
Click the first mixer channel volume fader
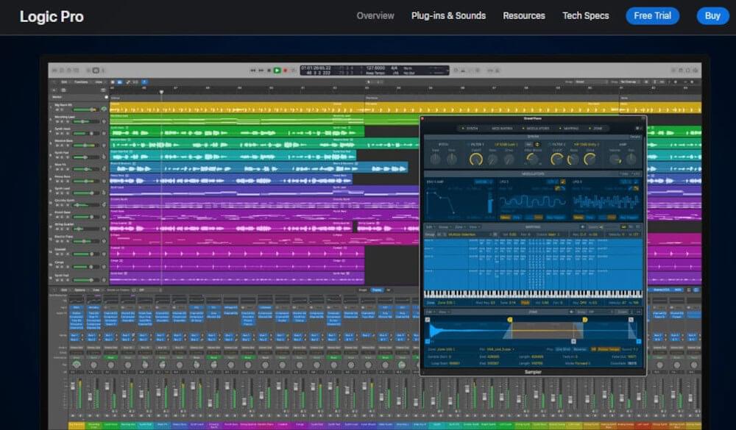click(x=73, y=387)
